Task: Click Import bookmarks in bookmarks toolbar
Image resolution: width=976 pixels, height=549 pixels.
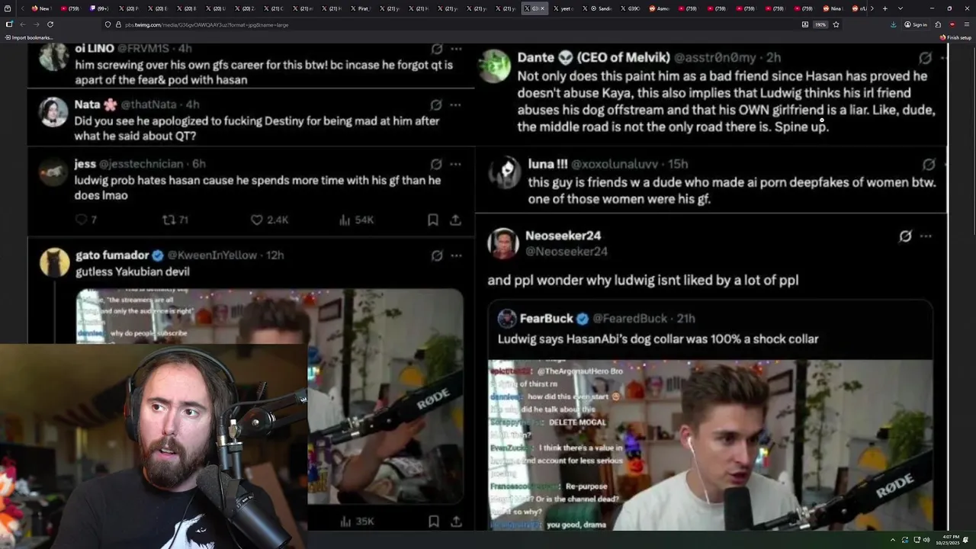Action: 28,37
